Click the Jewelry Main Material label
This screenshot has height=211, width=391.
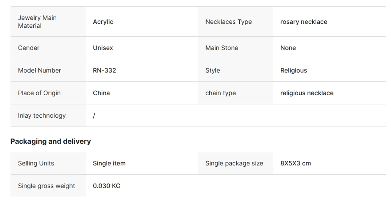coord(37,22)
